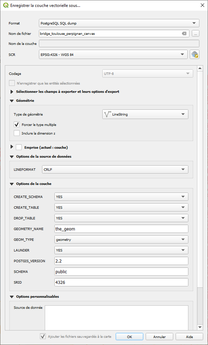Browse for file with the ellipsis button
The width and height of the screenshot is (208, 345).
point(196,33)
